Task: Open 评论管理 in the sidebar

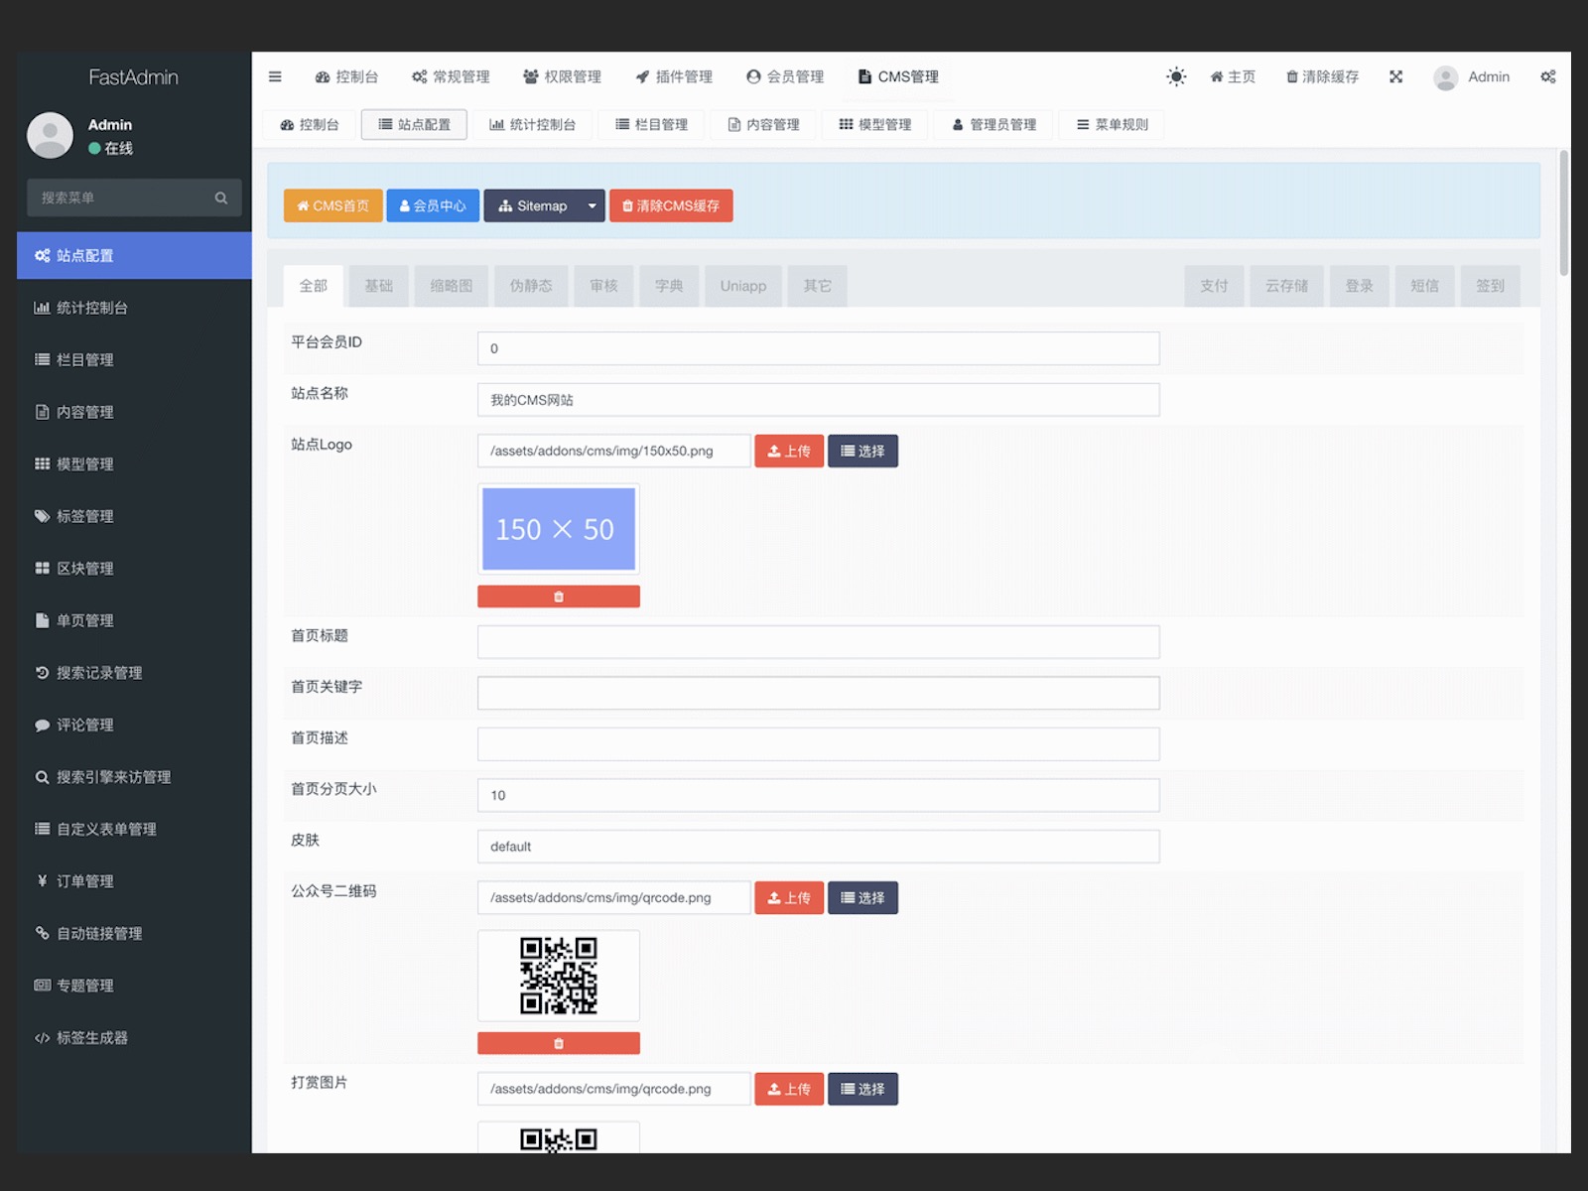Action: point(134,725)
